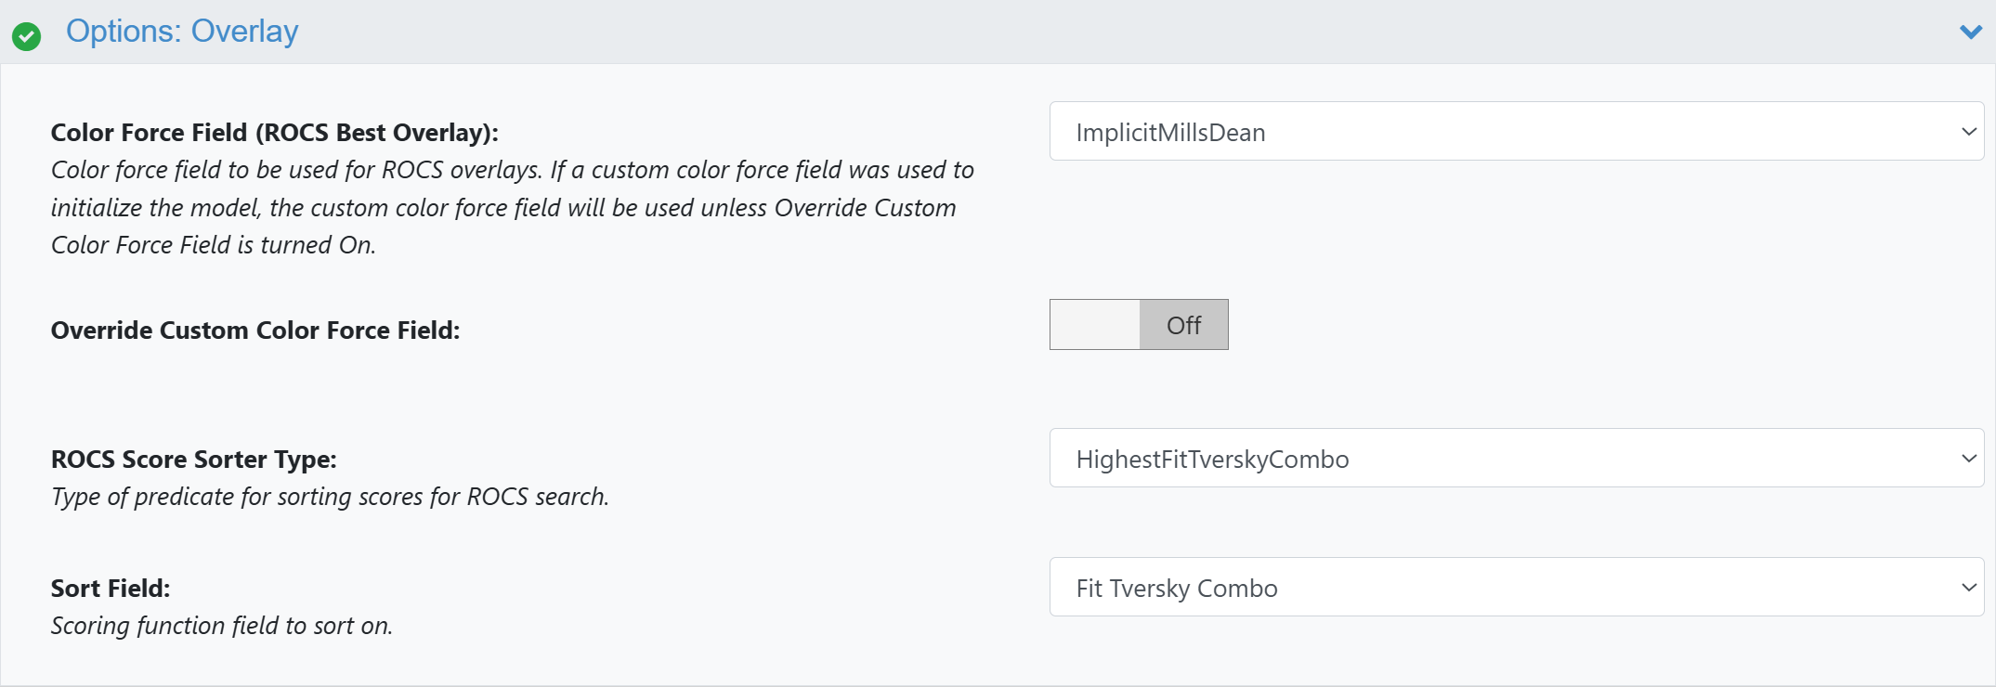Viewport: 1996px width, 687px height.
Task: Click the arrow icon on the HighestFitTverskyCombo selector
Action: (1968, 459)
